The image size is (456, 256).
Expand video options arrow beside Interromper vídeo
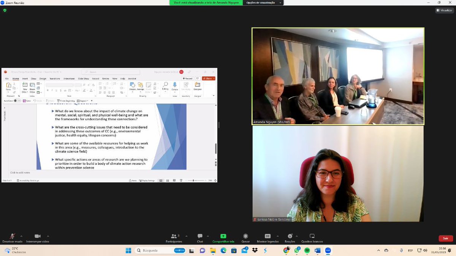(47, 236)
